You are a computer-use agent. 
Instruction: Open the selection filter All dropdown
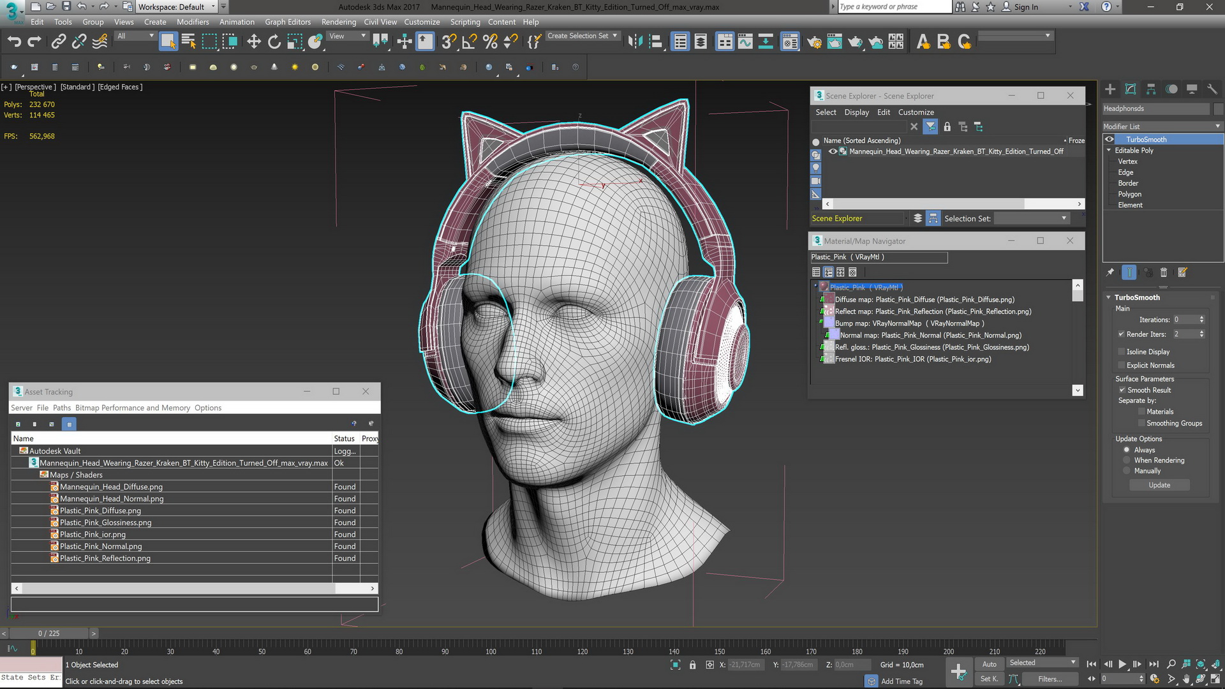[x=135, y=36]
